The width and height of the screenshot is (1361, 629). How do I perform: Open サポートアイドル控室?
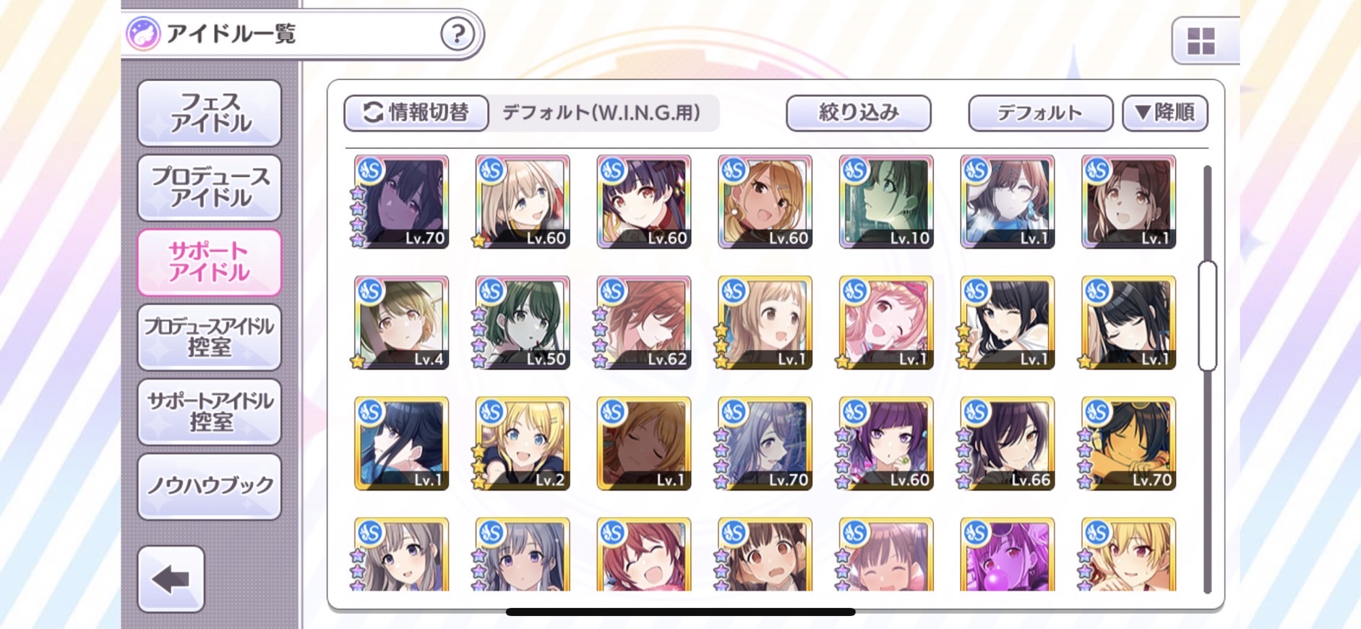coord(210,411)
